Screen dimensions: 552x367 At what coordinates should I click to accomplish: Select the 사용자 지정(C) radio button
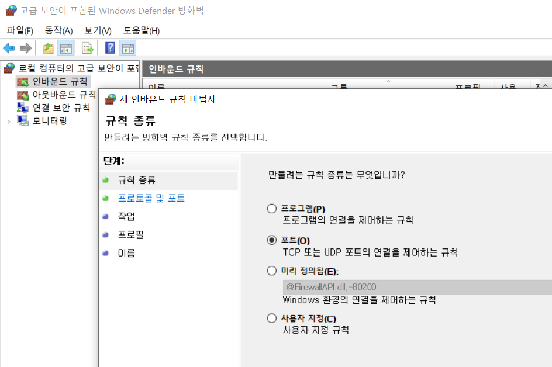point(271,318)
